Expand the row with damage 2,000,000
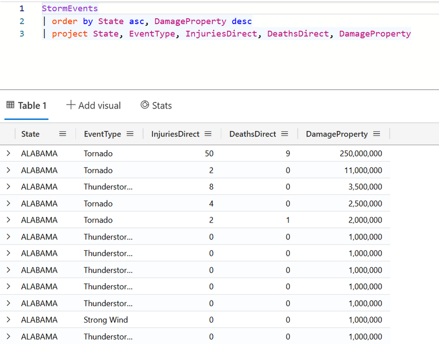Screen dimensions: 439x344 coord(8,220)
